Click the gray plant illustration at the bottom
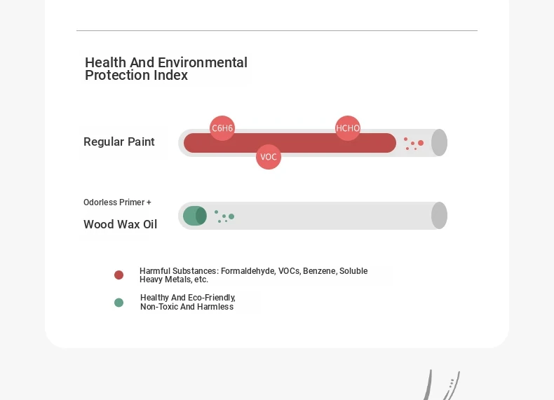The image size is (554, 400). pos(442,385)
